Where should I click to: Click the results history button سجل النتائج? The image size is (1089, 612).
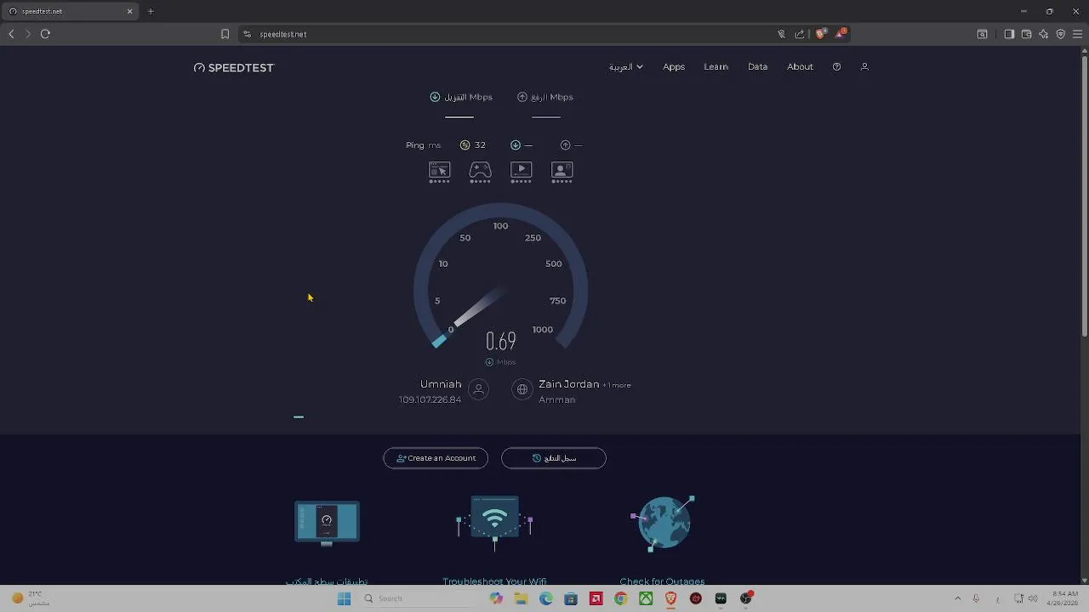click(554, 458)
